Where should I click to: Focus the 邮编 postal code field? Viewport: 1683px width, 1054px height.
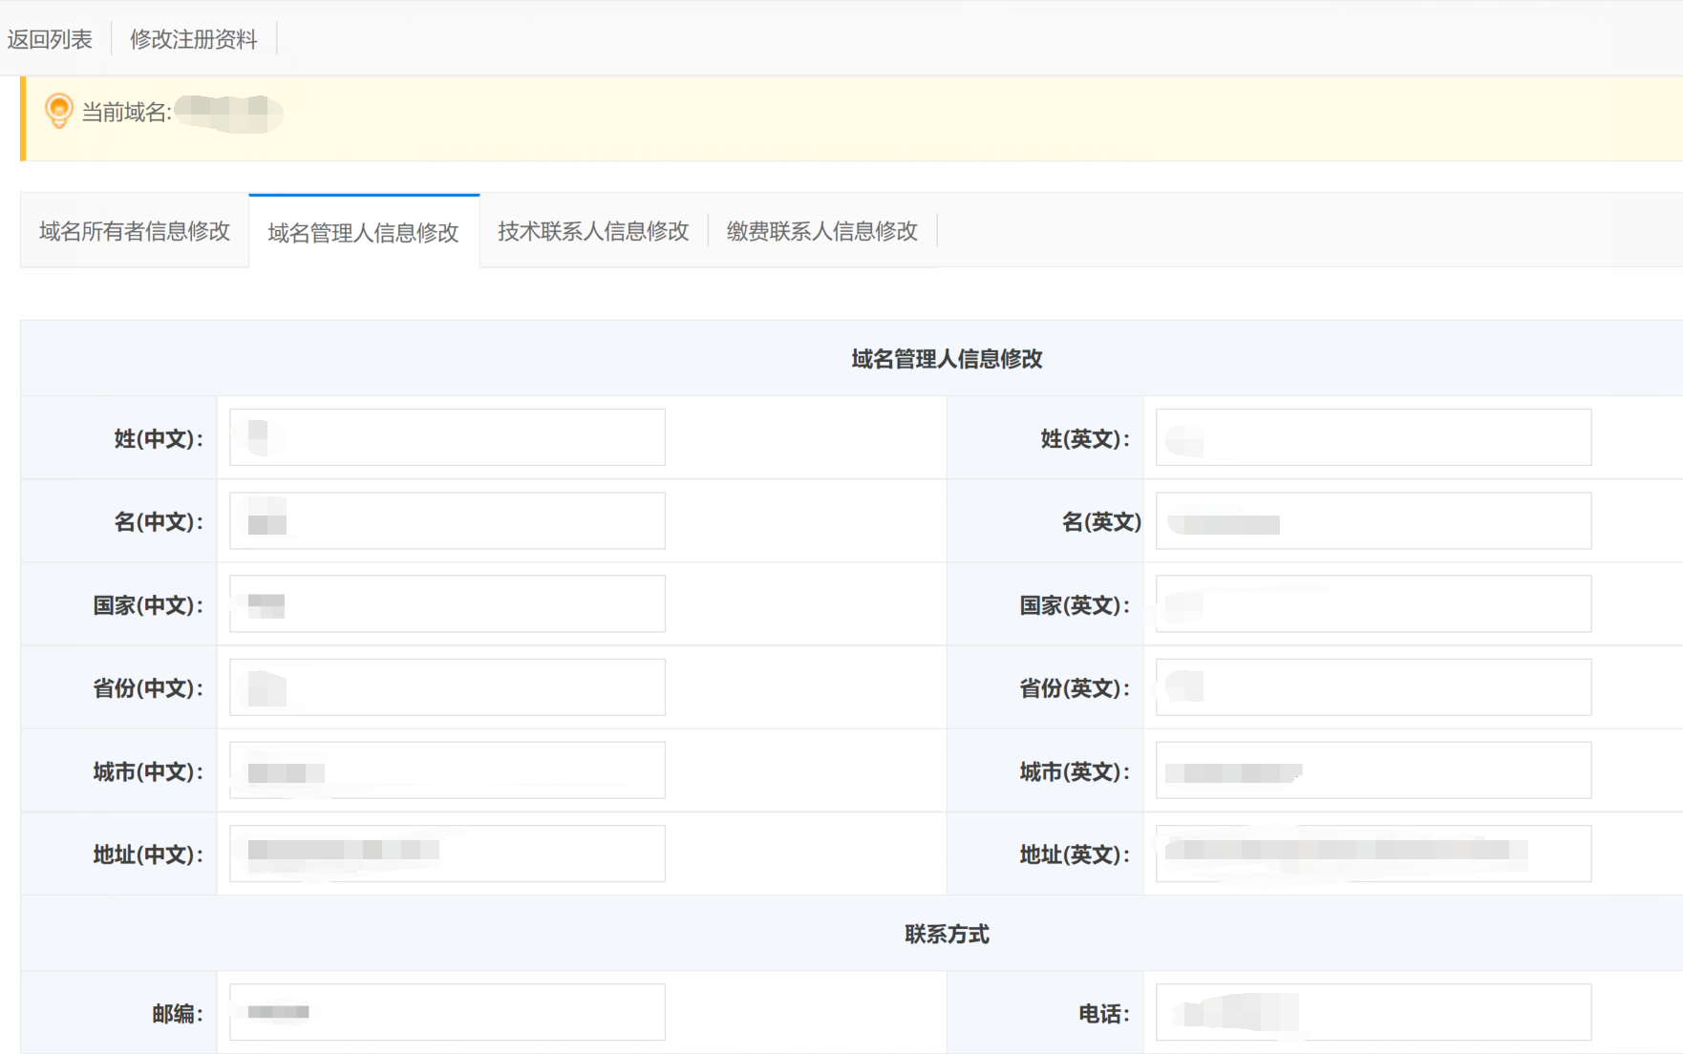[x=447, y=1012]
